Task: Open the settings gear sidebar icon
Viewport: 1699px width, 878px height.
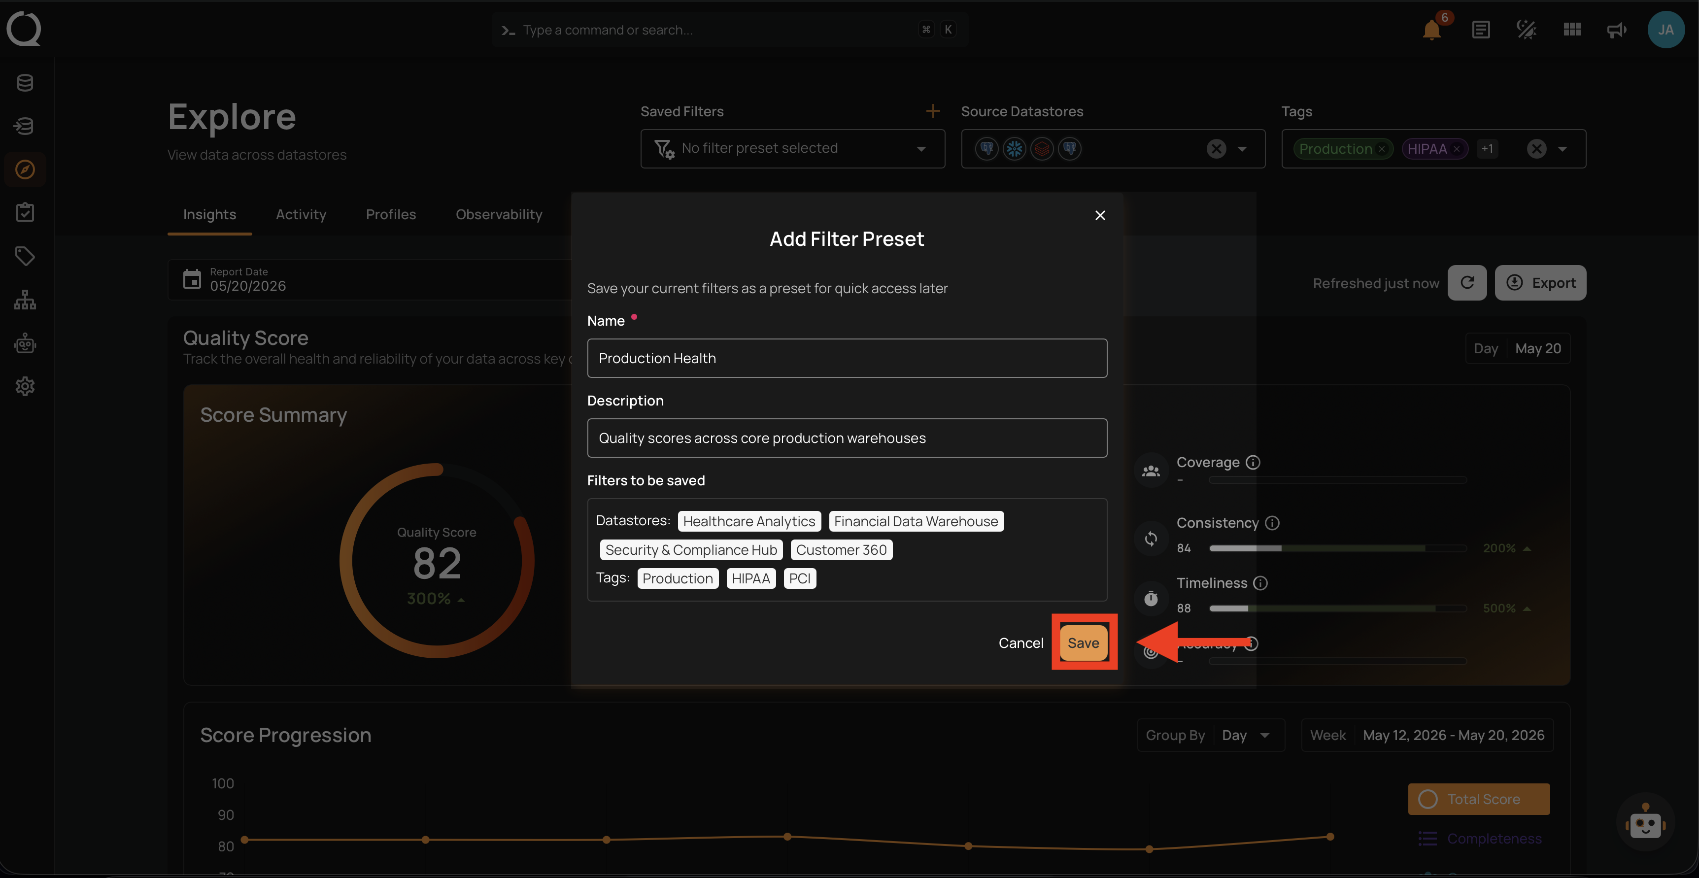Action: (25, 386)
